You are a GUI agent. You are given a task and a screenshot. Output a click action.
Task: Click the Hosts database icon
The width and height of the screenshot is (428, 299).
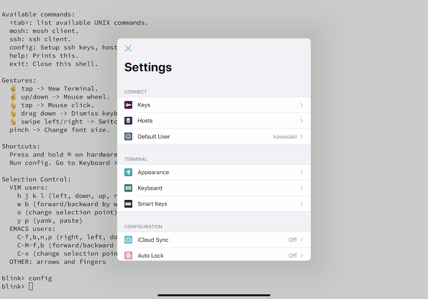tap(128, 121)
